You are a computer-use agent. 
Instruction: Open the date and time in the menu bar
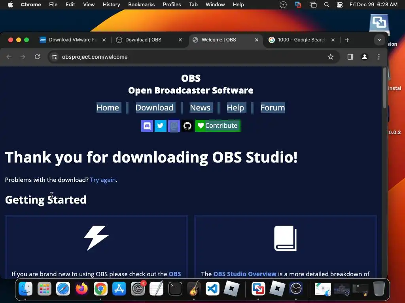coord(373,5)
